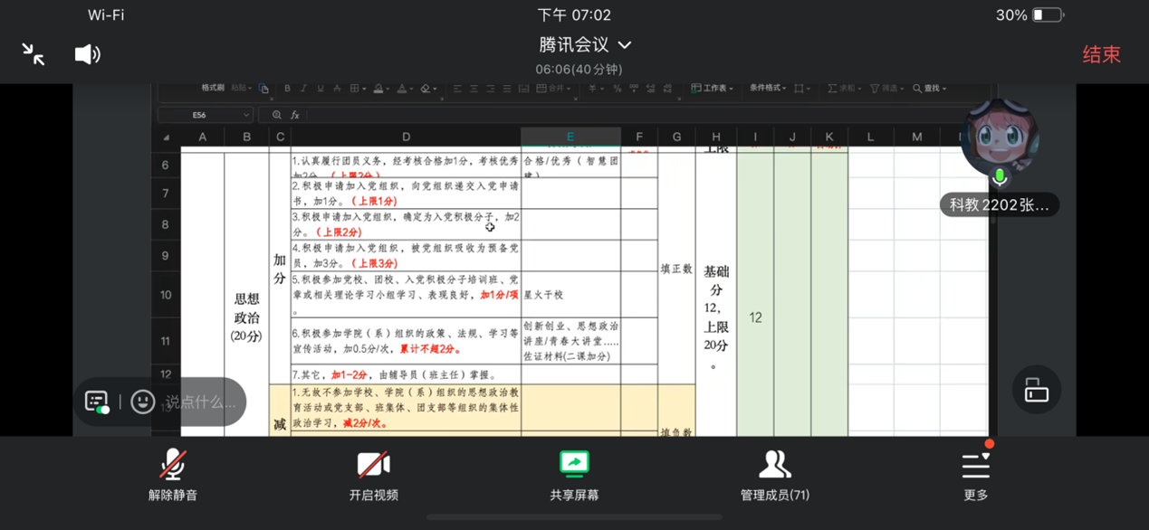This screenshot has width=1149, height=530.
Task: Open 管理成员(71) participants list
Action: click(774, 476)
